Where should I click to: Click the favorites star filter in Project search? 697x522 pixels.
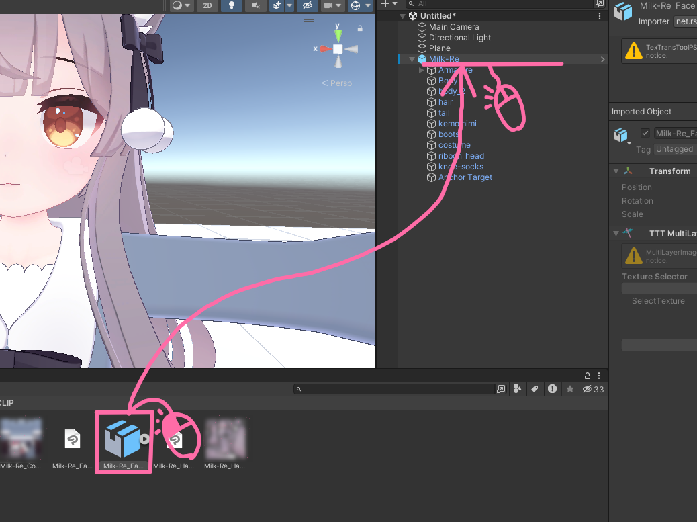click(x=570, y=389)
